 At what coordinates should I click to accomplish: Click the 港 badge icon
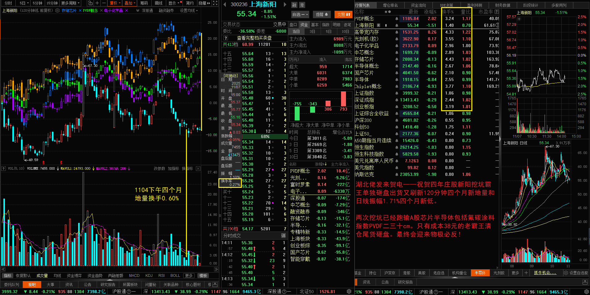point(302,5)
